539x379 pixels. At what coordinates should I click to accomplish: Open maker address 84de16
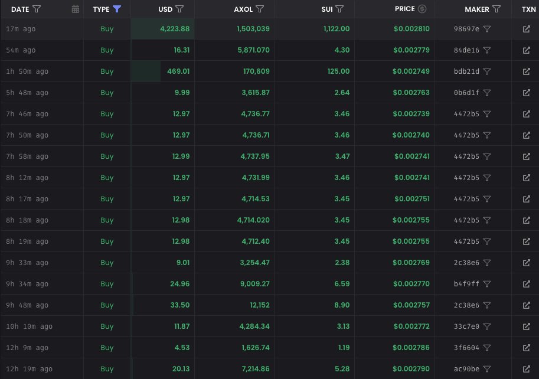click(466, 50)
